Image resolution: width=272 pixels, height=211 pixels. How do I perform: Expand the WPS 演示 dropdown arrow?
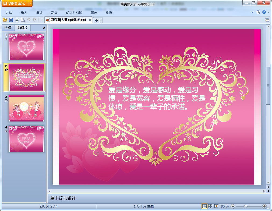(x=30, y=3)
